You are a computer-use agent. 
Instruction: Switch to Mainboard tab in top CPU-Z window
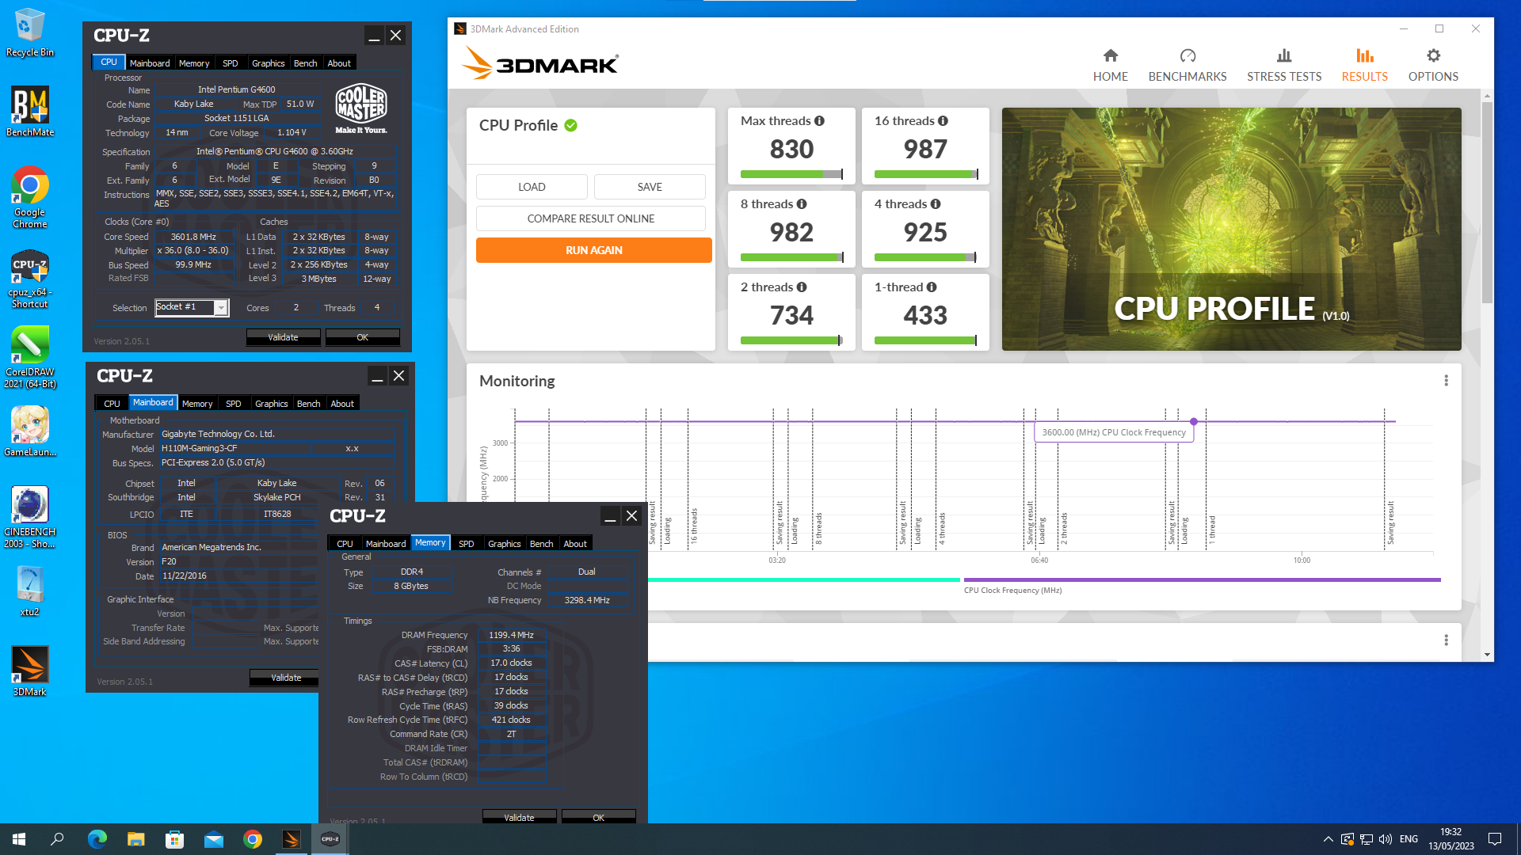tap(150, 63)
